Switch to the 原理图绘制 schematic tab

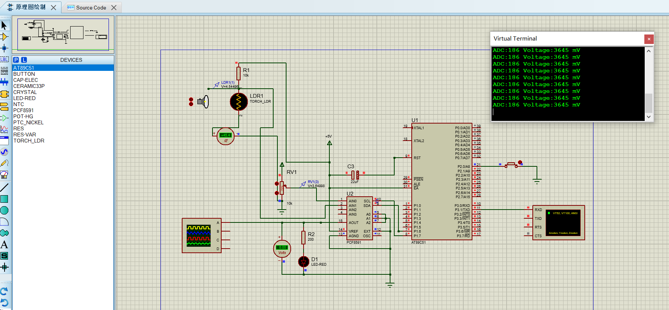(30, 7)
